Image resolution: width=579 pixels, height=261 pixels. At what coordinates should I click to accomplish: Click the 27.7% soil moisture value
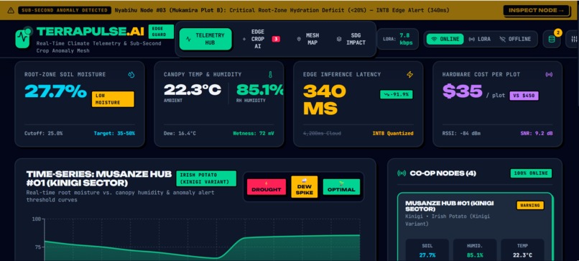[x=55, y=92]
